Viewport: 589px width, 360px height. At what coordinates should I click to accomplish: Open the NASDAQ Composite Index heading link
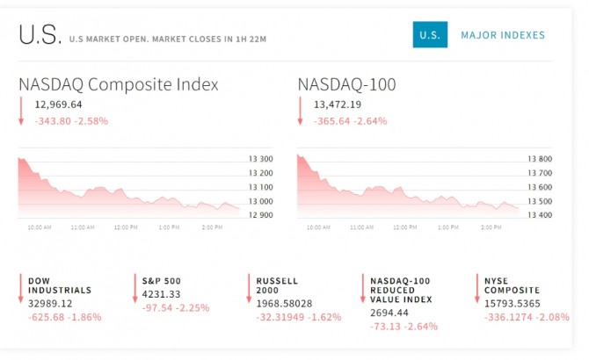click(x=119, y=85)
